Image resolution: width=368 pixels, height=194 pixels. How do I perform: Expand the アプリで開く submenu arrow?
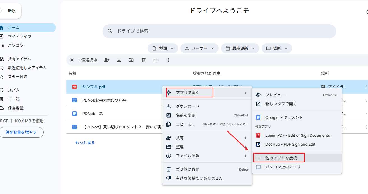(x=246, y=93)
